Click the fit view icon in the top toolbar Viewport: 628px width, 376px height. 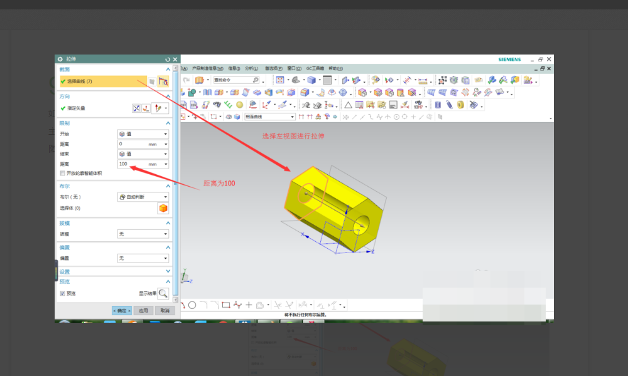280,80
